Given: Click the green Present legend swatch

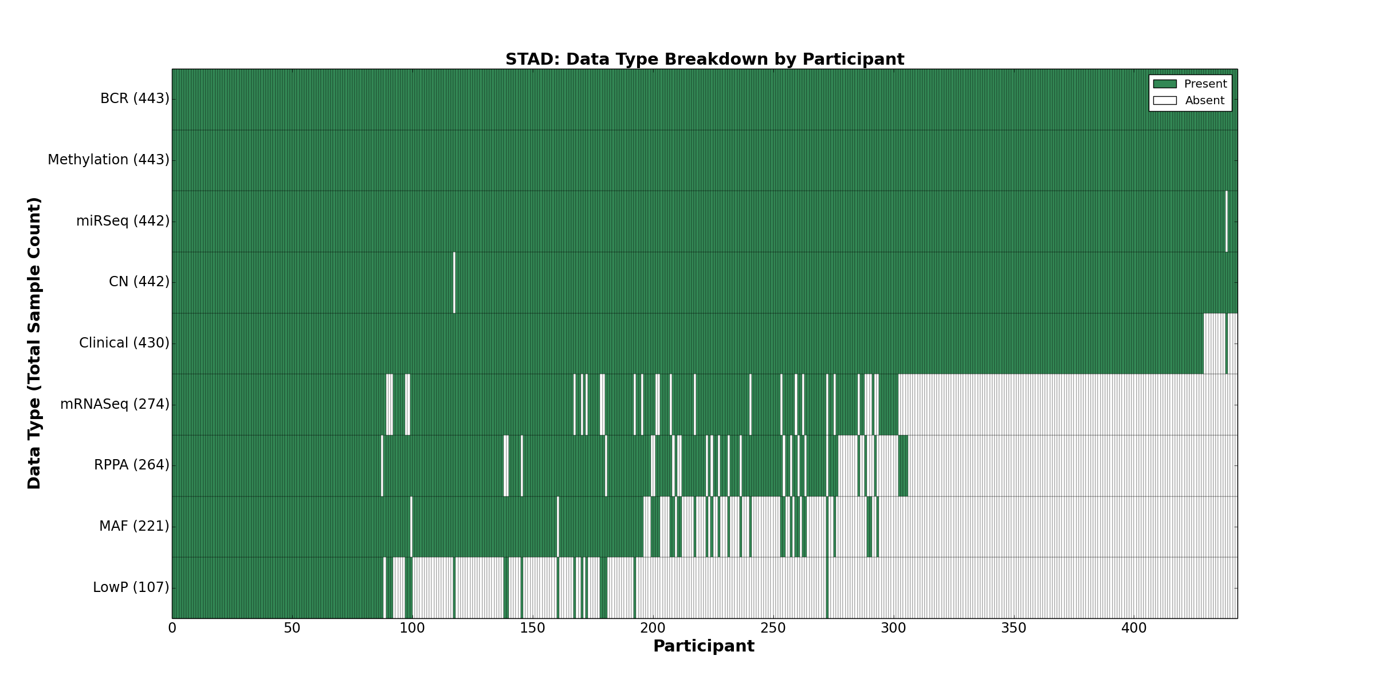Looking at the screenshot, I should point(1164,84).
